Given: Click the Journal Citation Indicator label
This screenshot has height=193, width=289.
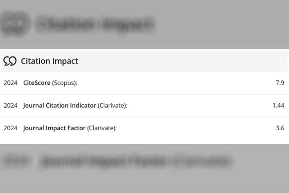Looking at the screenshot, I should (x=60, y=105).
